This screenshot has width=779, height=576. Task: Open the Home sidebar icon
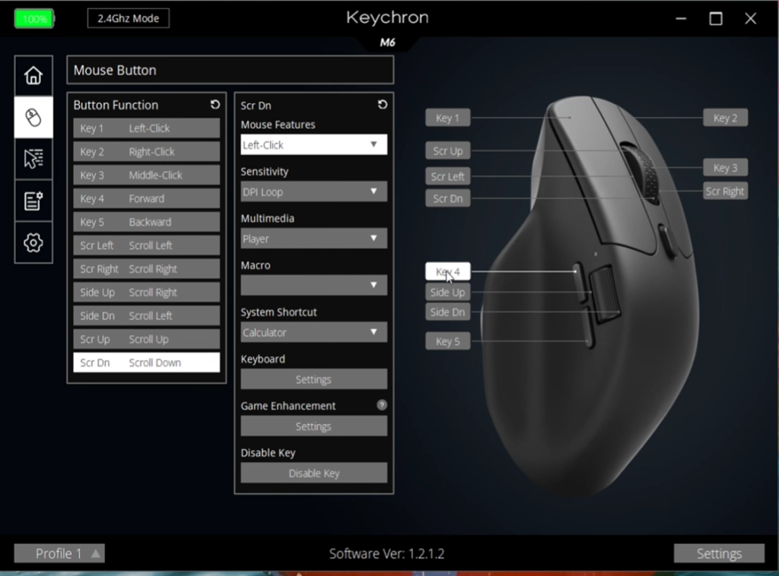(33, 76)
